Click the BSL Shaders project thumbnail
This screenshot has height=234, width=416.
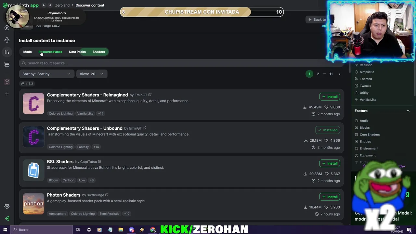pos(33,170)
